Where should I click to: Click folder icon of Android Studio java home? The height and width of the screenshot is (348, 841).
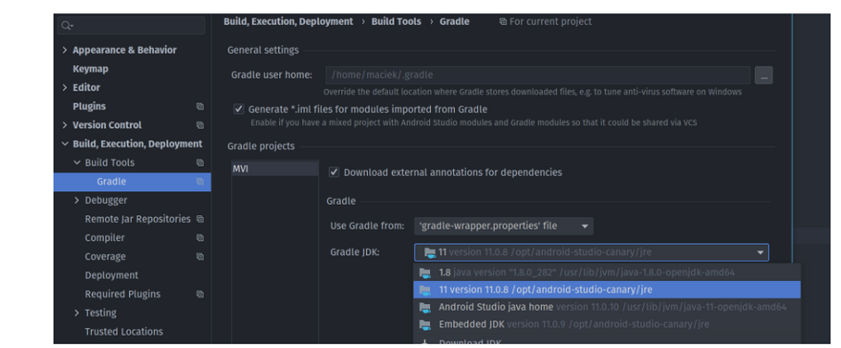tap(425, 307)
